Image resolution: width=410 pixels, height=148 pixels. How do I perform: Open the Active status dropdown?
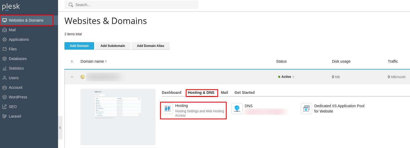tap(286, 77)
